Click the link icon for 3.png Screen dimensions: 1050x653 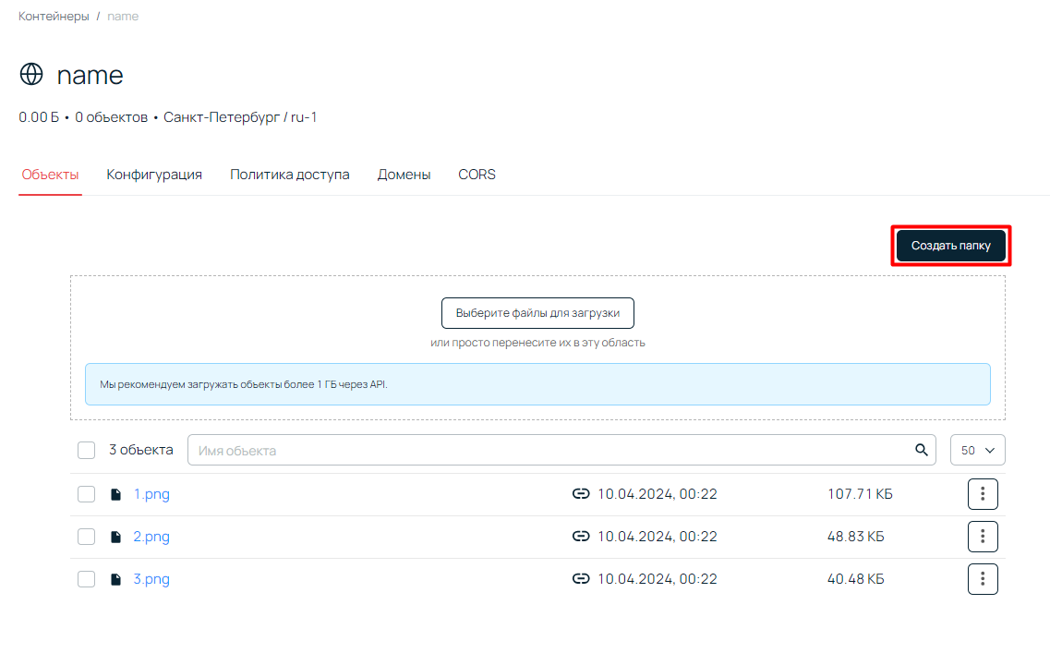tap(580, 579)
